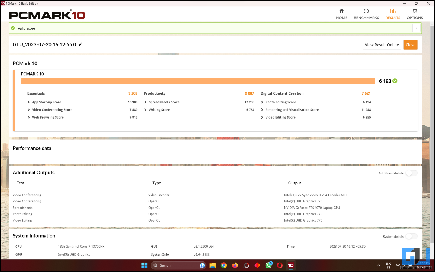Open the Bing icon in search box
Viewport: 435px width, 272px height.
(x=202, y=265)
